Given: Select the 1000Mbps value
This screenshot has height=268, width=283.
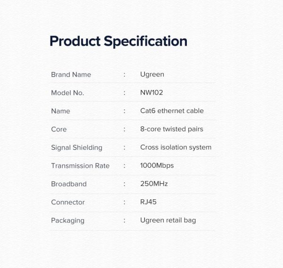Looking at the screenshot, I should (157, 166).
